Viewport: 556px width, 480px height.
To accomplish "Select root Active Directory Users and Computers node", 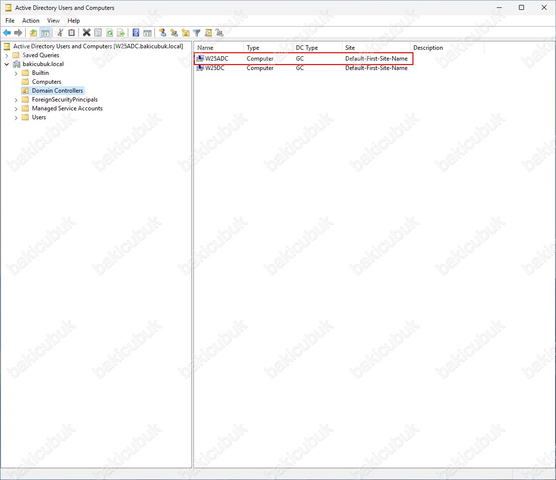I will (x=98, y=46).
